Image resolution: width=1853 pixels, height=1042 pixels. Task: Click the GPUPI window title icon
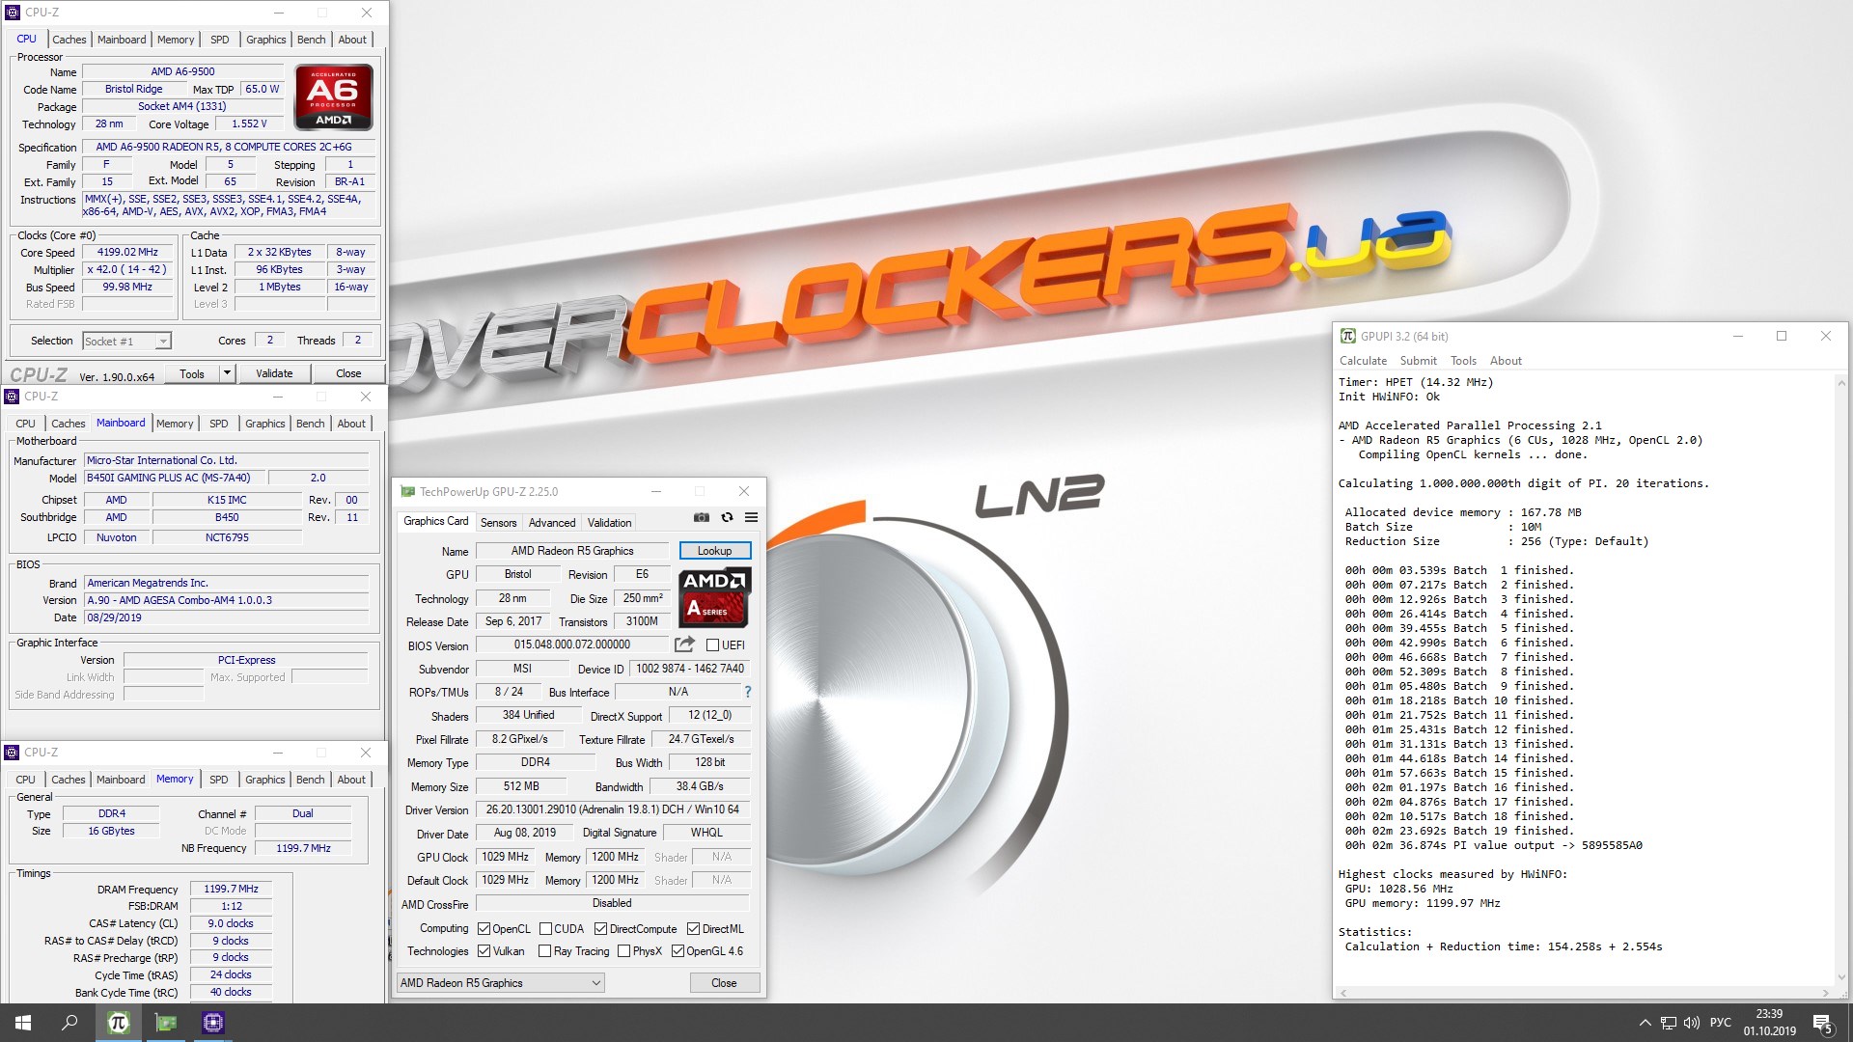1348,336
